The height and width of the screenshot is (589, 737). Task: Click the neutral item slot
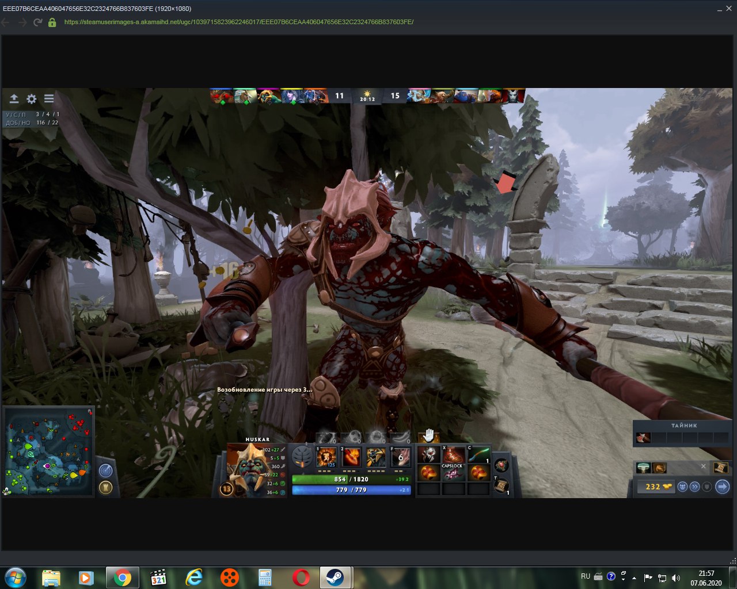click(502, 465)
